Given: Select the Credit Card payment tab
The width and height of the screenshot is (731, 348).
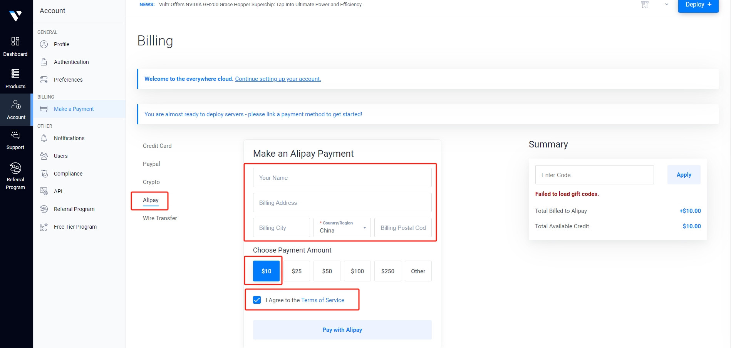Looking at the screenshot, I should click(x=157, y=146).
